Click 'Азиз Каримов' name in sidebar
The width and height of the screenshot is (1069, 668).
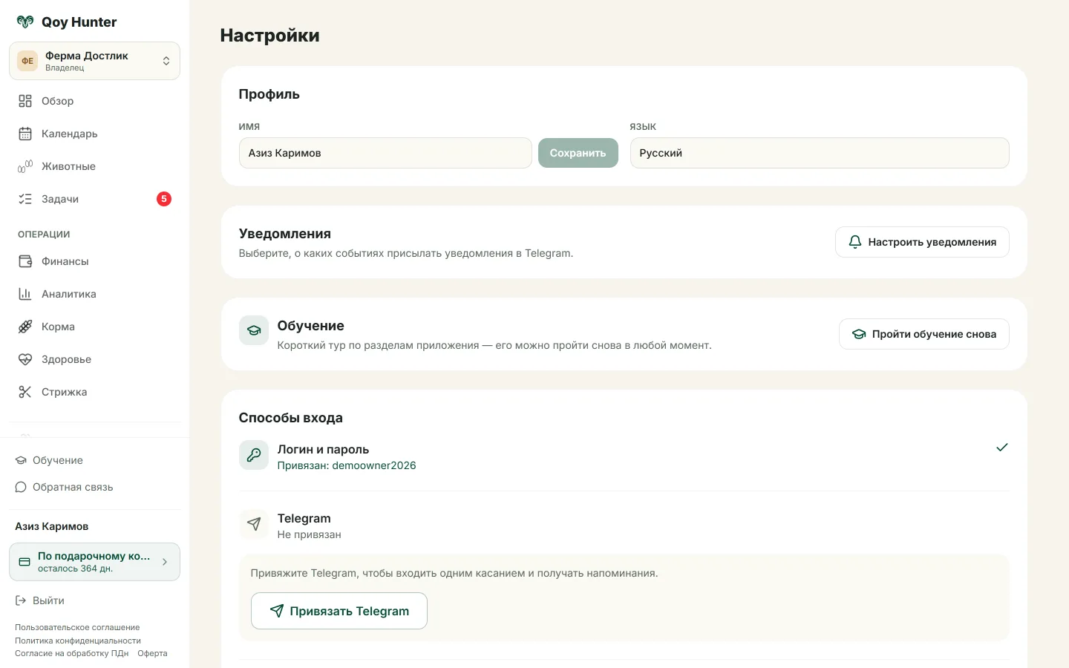[52, 526]
